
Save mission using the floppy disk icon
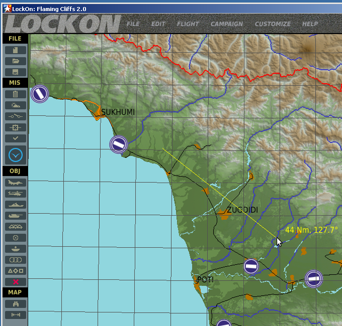tap(16, 72)
